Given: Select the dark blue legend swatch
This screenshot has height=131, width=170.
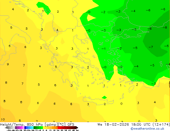Looking at the screenshot, I should point(25,128).
